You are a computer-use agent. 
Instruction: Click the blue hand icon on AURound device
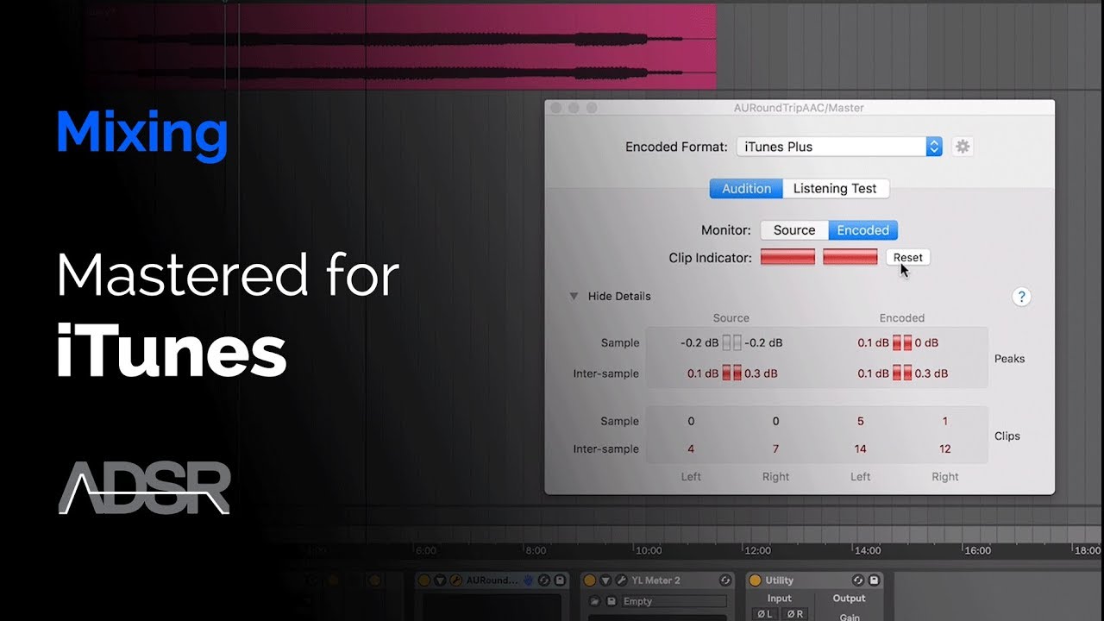(x=527, y=580)
